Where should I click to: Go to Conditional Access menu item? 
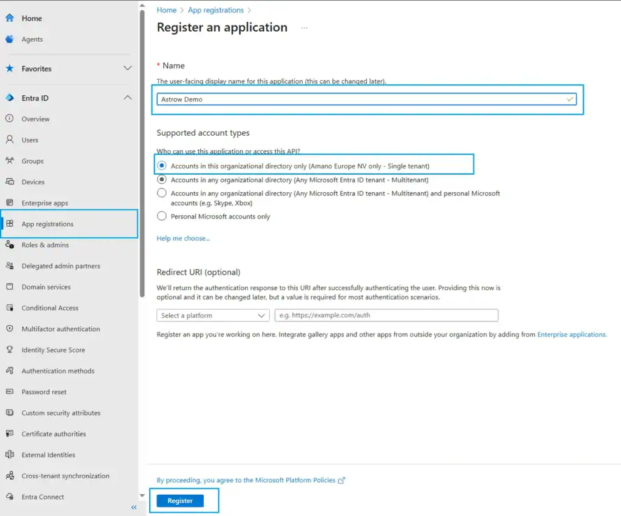(x=50, y=307)
